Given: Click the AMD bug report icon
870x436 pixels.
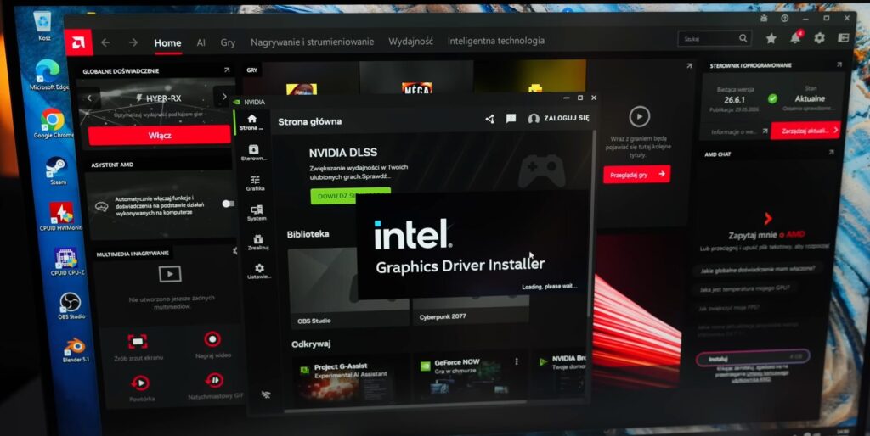Looking at the screenshot, I should (764, 19).
